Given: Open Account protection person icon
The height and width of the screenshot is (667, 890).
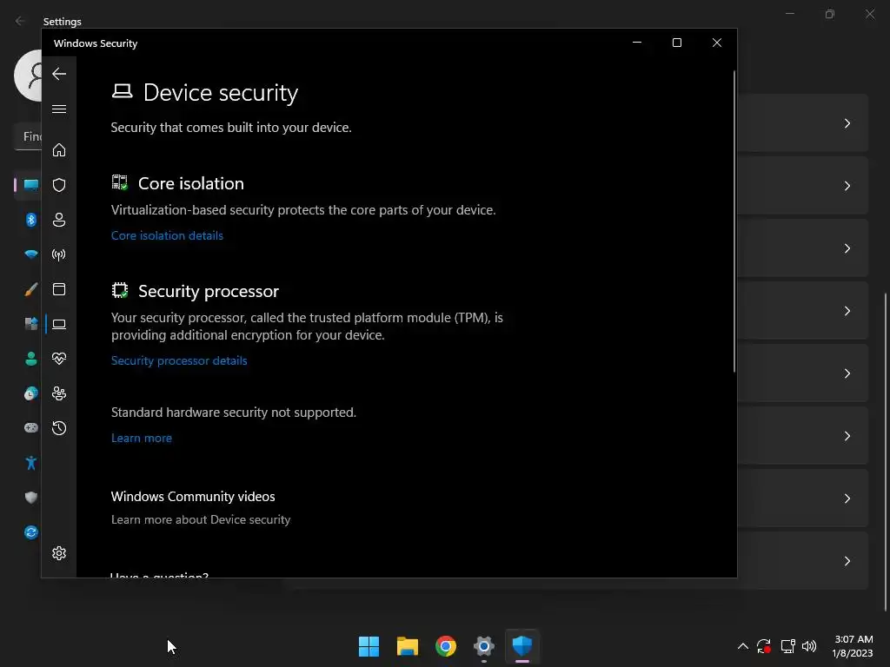Looking at the screenshot, I should coord(59,220).
